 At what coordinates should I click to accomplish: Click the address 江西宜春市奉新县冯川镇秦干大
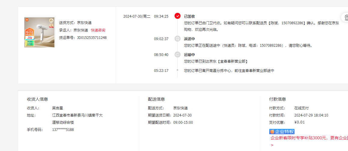click(77, 115)
